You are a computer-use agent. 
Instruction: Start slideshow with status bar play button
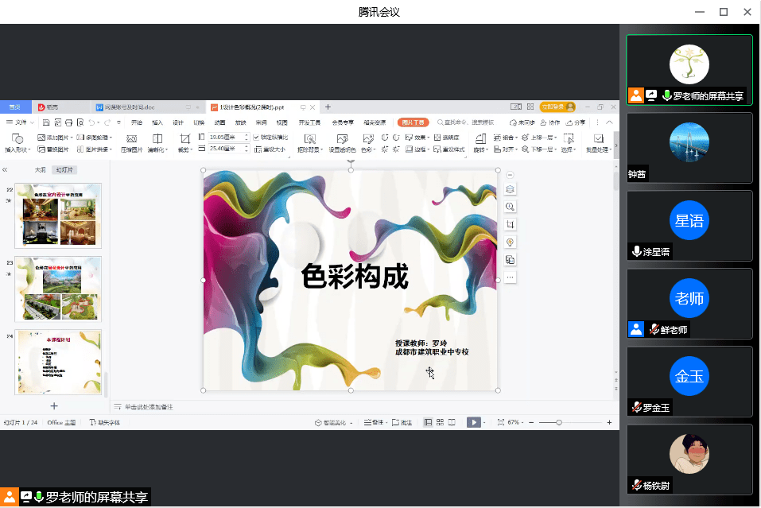pyautogui.click(x=473, y=422)
